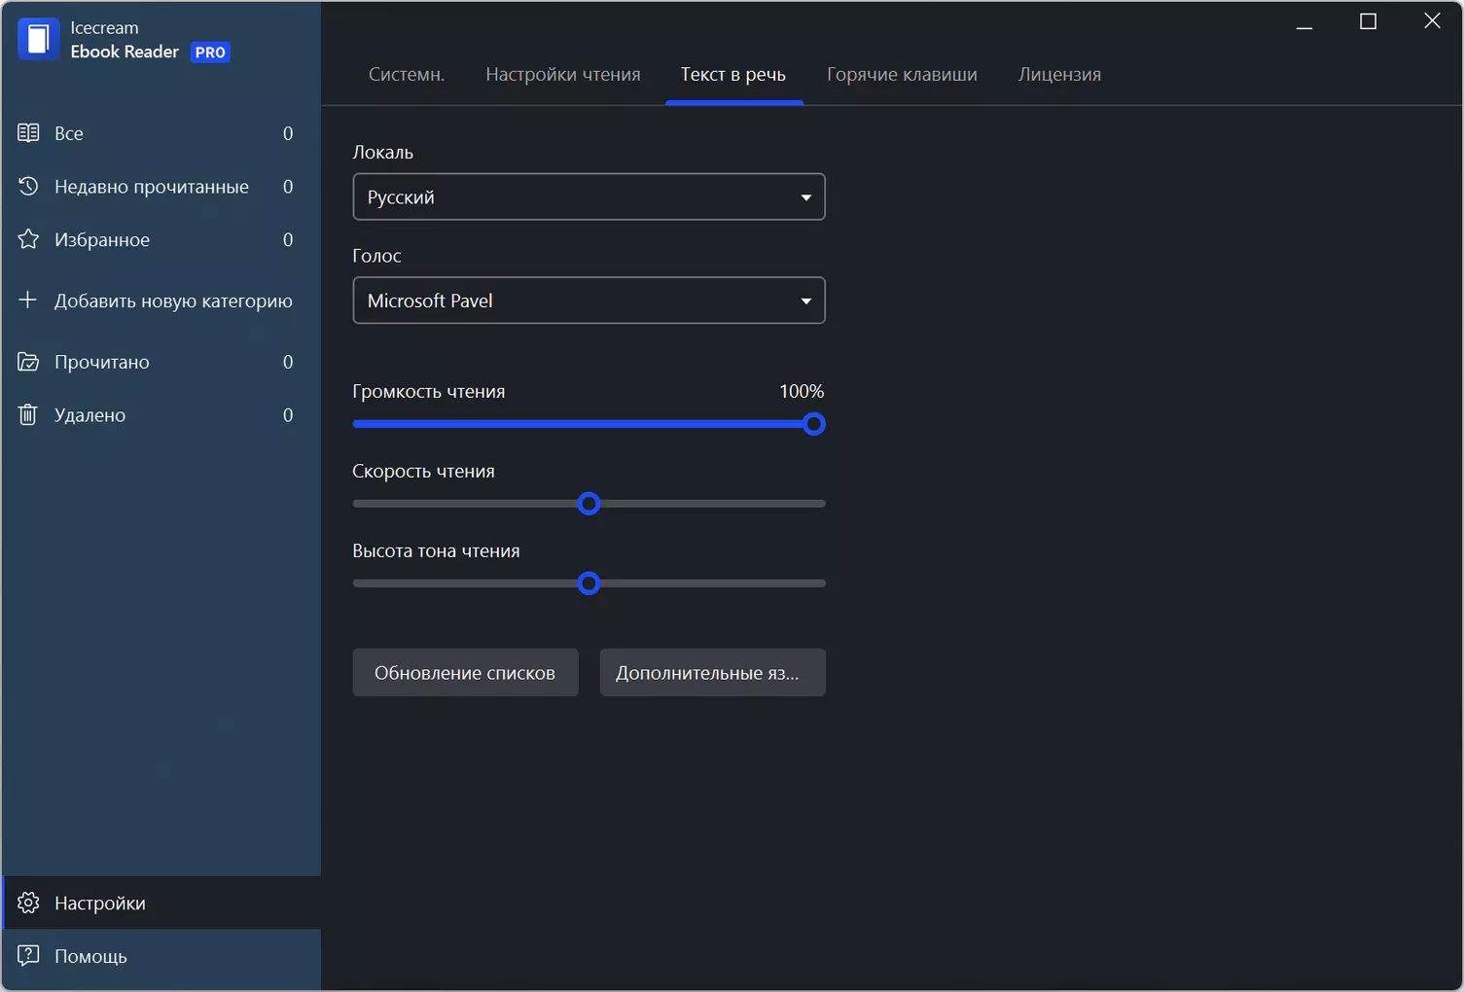Click the Громкость чтения slider handle
The image size is (1464, 992).
[814, 424]
